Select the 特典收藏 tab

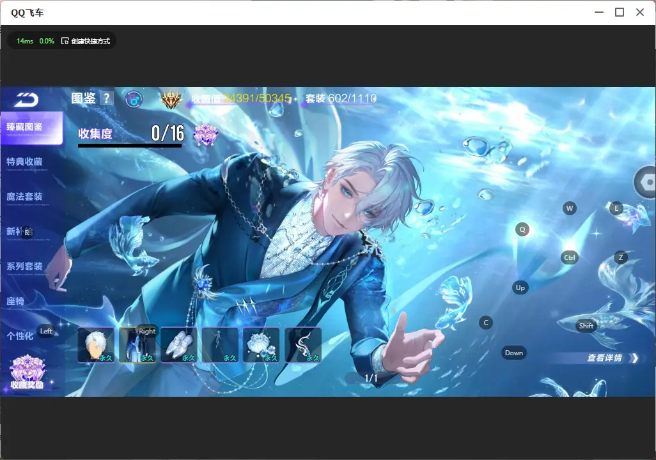pos(25,162)
